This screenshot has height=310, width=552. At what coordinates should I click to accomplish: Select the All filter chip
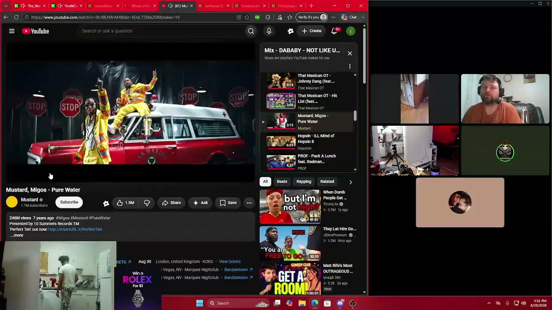[x=265, y=182]
